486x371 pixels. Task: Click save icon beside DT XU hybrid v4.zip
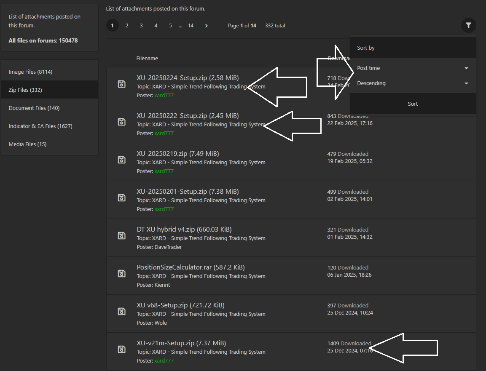(x=121, y=235)
